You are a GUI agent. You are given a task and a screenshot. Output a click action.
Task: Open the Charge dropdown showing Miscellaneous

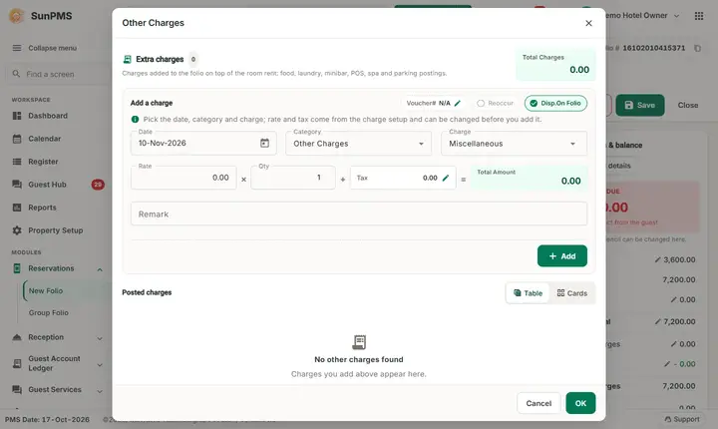coord(514,144)
